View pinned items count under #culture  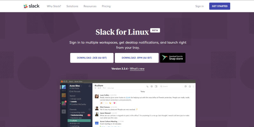point(104,88)
